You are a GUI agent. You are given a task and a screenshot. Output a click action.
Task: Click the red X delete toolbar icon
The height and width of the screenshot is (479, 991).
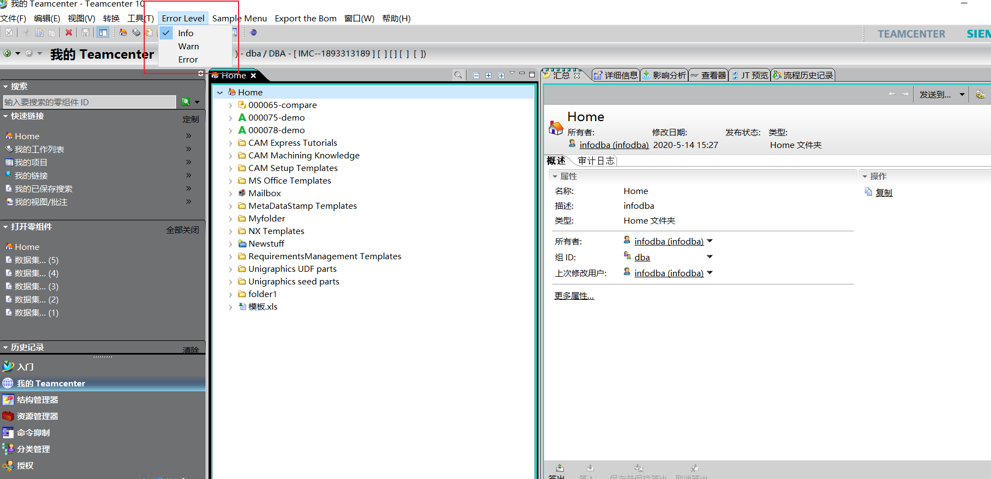coord(69,32)
